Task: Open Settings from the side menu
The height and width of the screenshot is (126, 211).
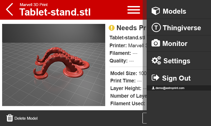Action: [x=179, y=61]
